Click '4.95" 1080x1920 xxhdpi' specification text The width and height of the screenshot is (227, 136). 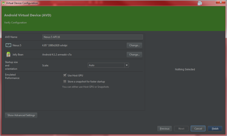[55, 45]
